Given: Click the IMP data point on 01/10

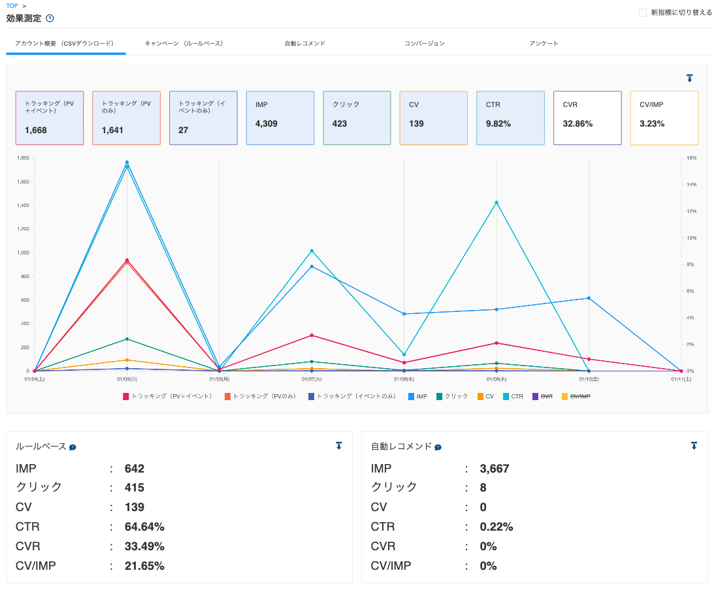Looking at the screenshot, I should (x=589, y=298).
